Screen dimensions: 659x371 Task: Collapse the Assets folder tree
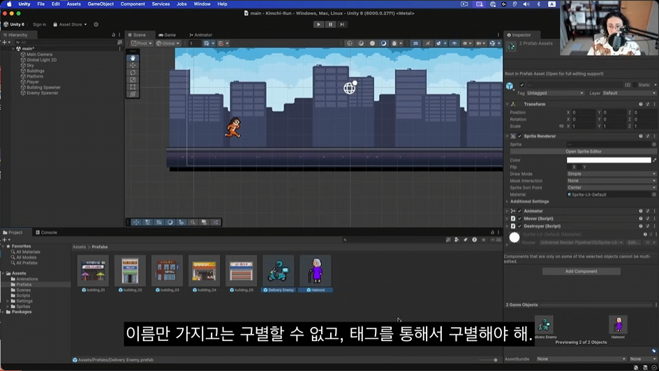coord(3,273)
